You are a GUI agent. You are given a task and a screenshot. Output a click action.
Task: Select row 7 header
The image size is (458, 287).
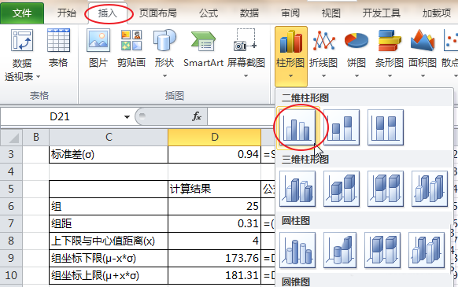pyautogui.click(x=11, y=223)
